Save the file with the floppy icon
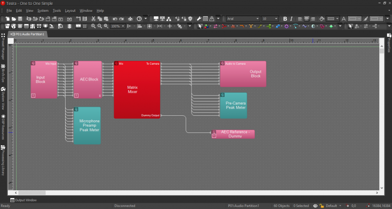The width and height of the screenshot is (392, 209). point(20,19)
